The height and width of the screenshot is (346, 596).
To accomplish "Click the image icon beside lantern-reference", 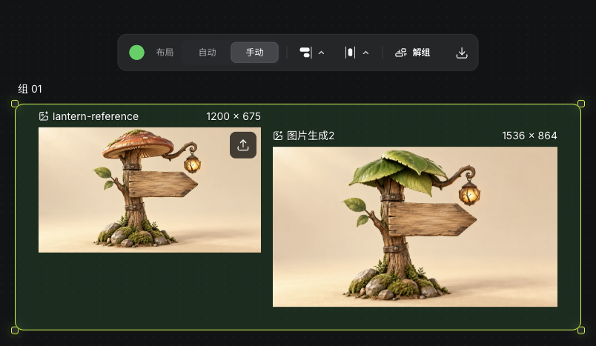I will click(44, 116).
